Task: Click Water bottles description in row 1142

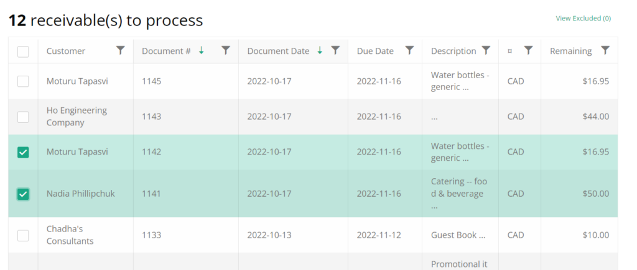Action: (460, 151)
